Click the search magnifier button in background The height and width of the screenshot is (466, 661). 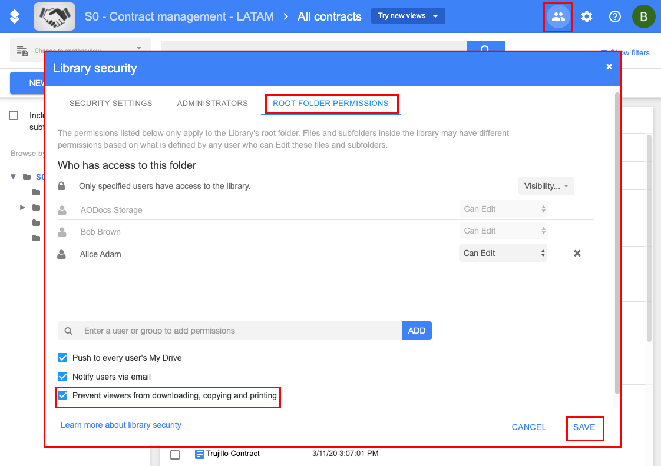click(486, 46)
